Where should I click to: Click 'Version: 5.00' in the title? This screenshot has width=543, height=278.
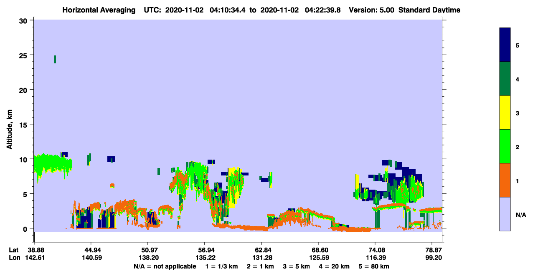tap(373, 10)
